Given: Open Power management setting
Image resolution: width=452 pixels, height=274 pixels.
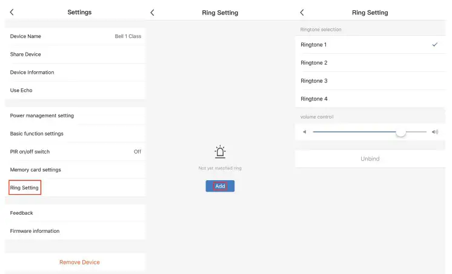Looking at the screenshot, I should click(x=75, y=116).
